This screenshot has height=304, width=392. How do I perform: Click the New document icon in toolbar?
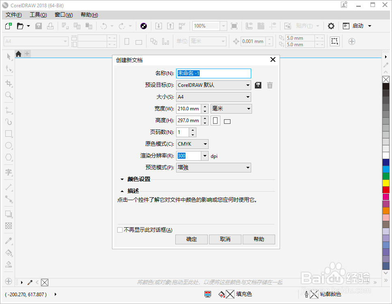click(9, 26)
